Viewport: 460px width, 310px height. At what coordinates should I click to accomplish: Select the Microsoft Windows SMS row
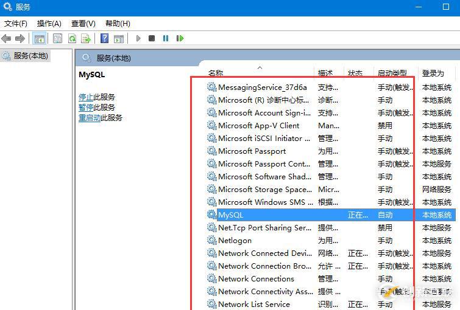331,202
